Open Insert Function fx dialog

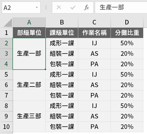click(x=86, y=7)
